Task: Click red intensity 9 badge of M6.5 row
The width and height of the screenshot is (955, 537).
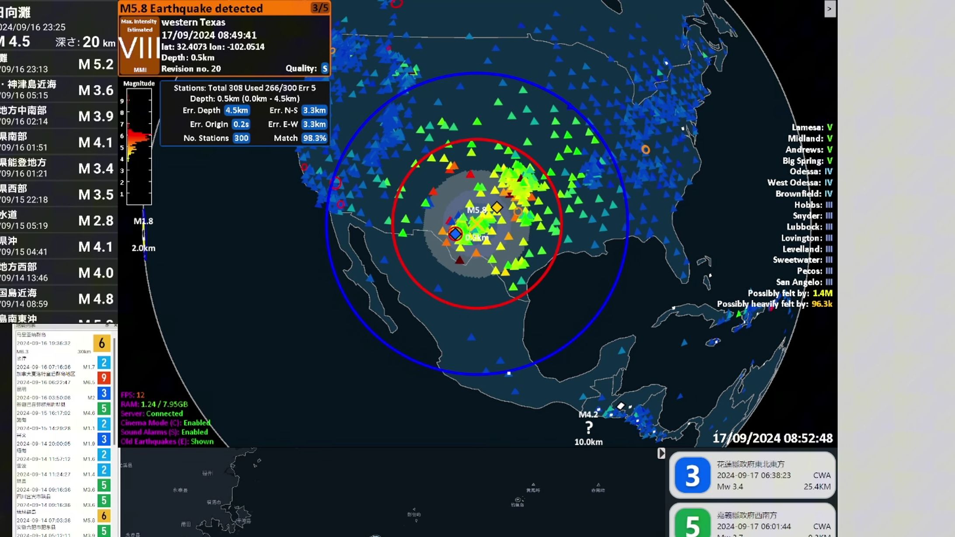Action: 104,378
